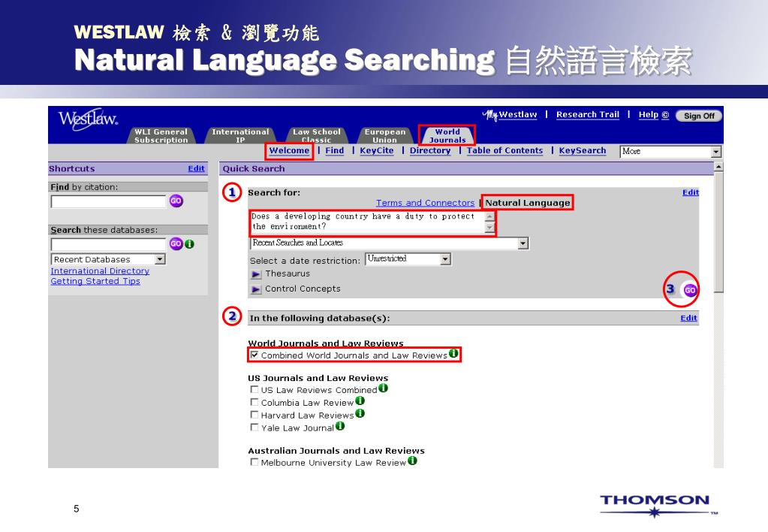
Task: Show info for Melbourne University Law Review
Action: (x=412, y=461)
